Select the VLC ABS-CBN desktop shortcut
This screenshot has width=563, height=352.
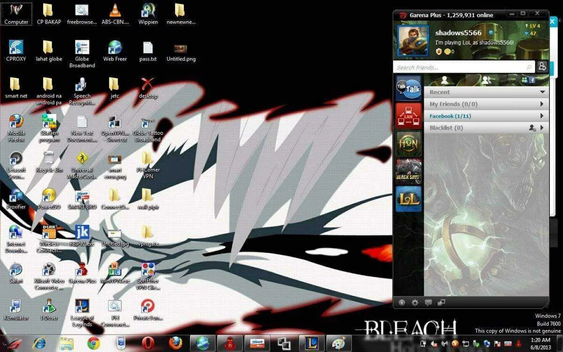point(115,14)
